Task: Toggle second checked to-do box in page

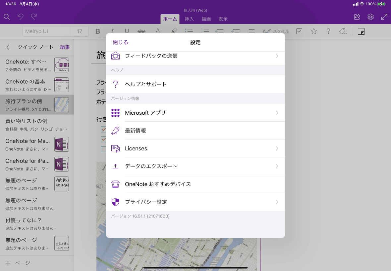Action: click(103, 139)
